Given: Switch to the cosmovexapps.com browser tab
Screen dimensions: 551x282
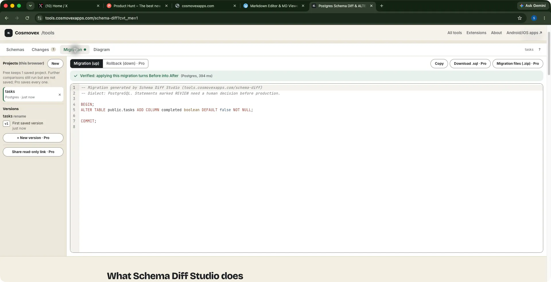Looking at the screenshot, I should click(205, 6).
